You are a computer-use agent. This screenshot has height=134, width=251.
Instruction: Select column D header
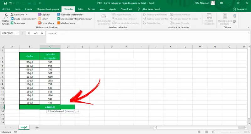(x=67, y=47)
